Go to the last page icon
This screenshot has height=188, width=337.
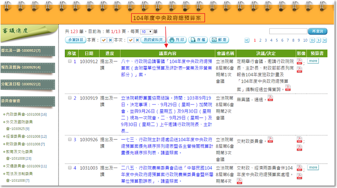point(324,40)
